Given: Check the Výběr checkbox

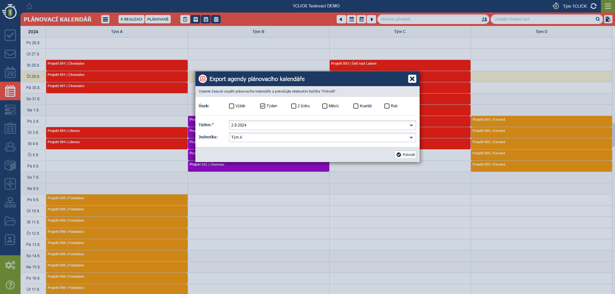Looking at the screenshot, I should coord(232,106).
